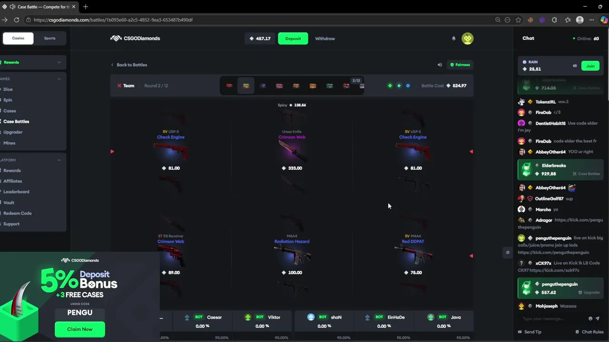This screenshot has height=342, width=609.
Task: Open Leaderboard page
Action: pyautogui.click(x=16, y=192)
